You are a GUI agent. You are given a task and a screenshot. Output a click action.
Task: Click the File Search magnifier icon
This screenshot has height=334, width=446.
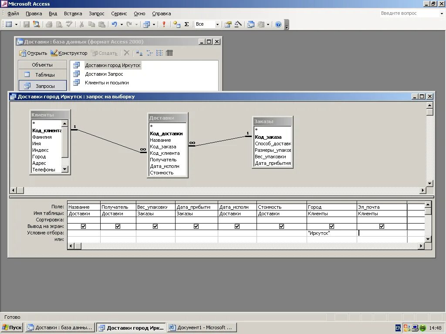pos(36,24)
